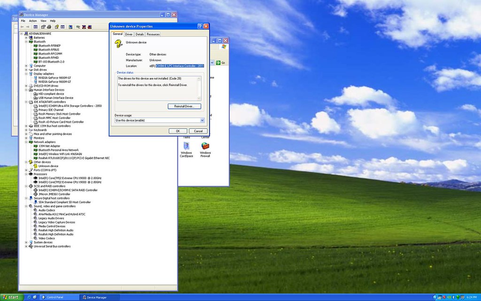Image resolution: width=481 pixels, height=301 pixels.
Task: Select Ricoh Memory Stick Host Controller
Action: coord(60,114)
